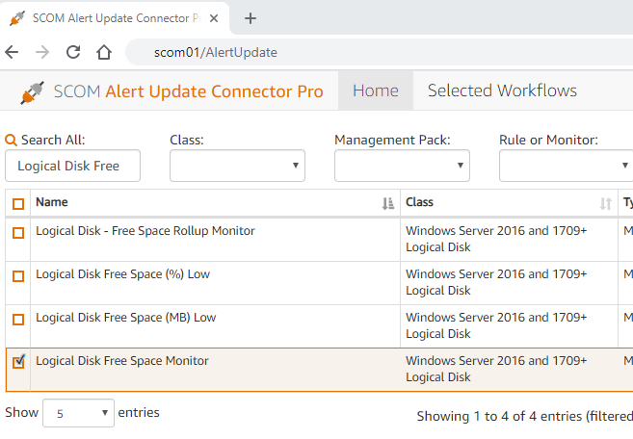Open the Rule or Monitor filter dropdown
This screenshot has width=633, height=439.
[x=566, y=166]
